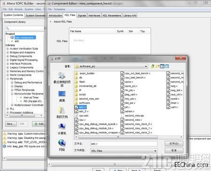Expand Debug Components tree node
Image resolution: width=211 pixels, height=171 pixels.
coord(8,56)
